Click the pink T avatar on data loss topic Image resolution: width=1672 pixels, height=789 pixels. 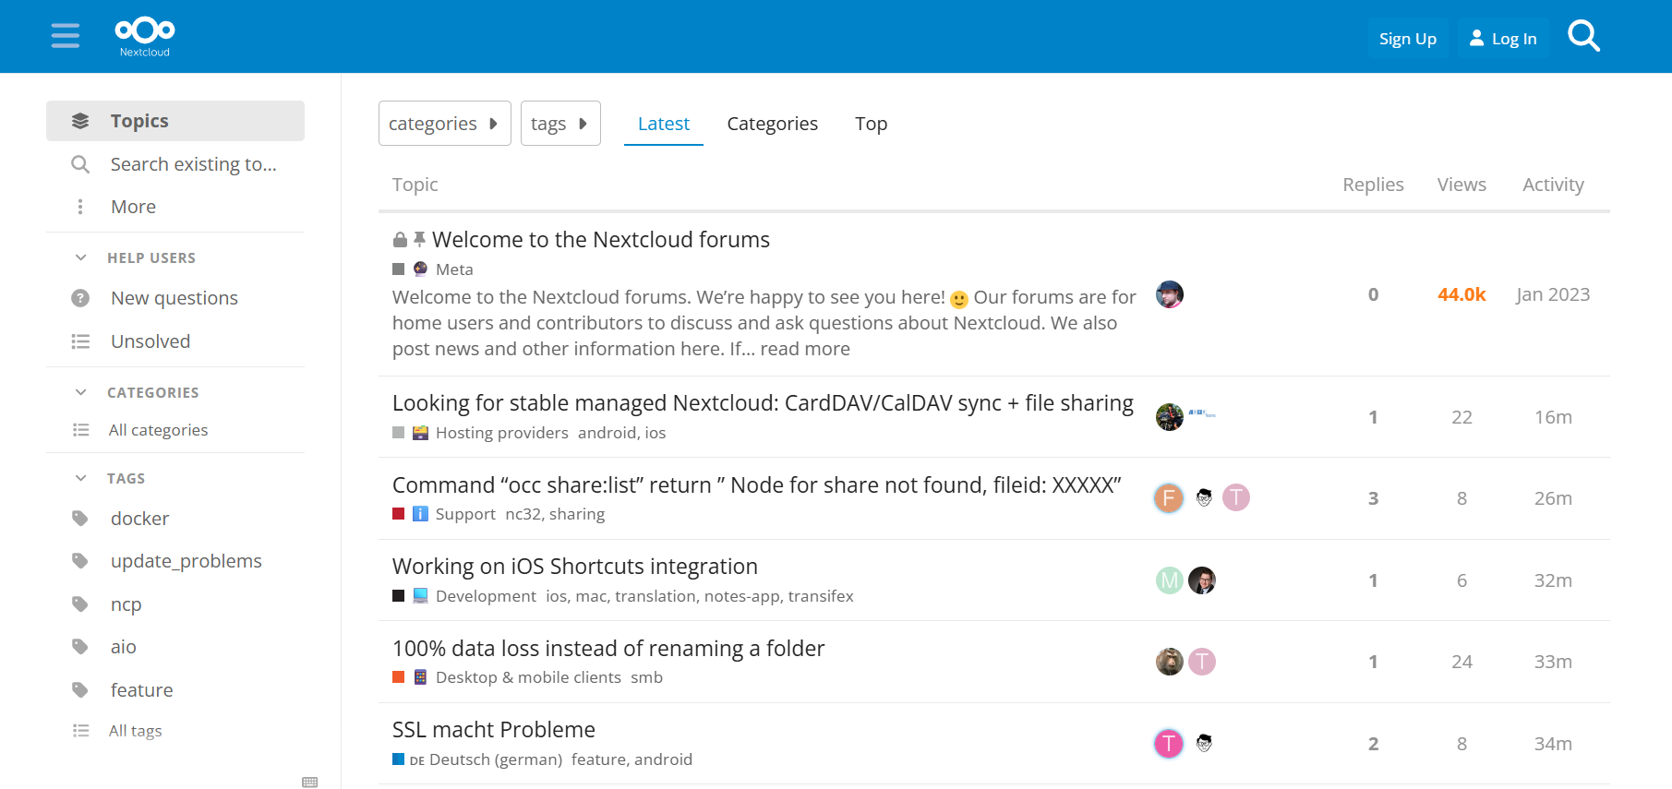pyautogui.click(x=1202, y=662)
